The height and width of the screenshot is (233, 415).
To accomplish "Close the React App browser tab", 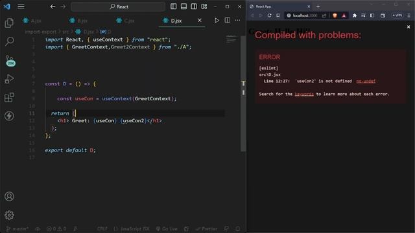I will pyautogui.click(x=309, y=6).
